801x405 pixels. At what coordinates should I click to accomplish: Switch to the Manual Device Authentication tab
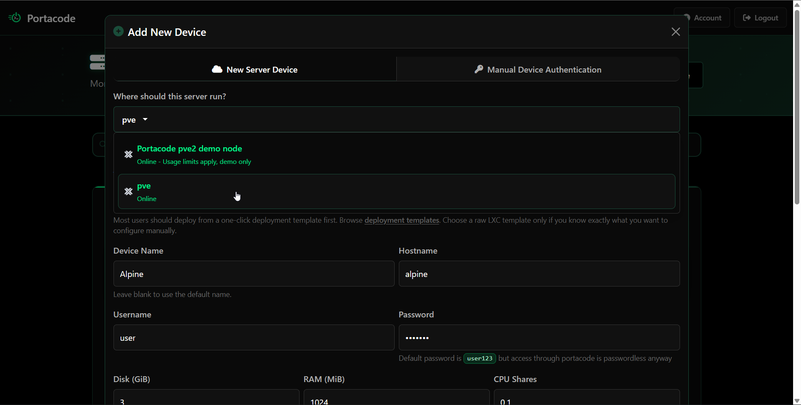[538, 69]
